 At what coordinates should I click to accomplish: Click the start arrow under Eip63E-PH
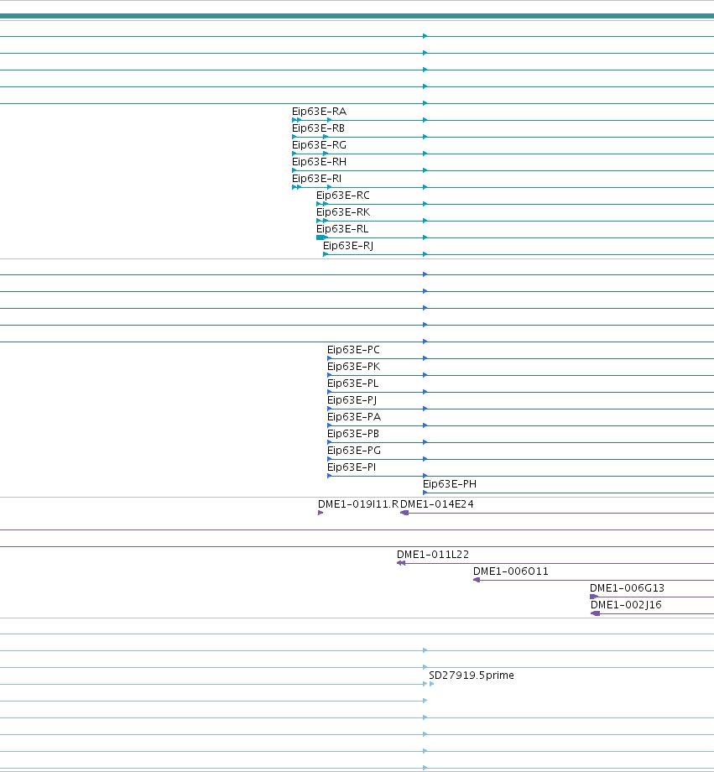pyautogui.click(x=425, y=493)
